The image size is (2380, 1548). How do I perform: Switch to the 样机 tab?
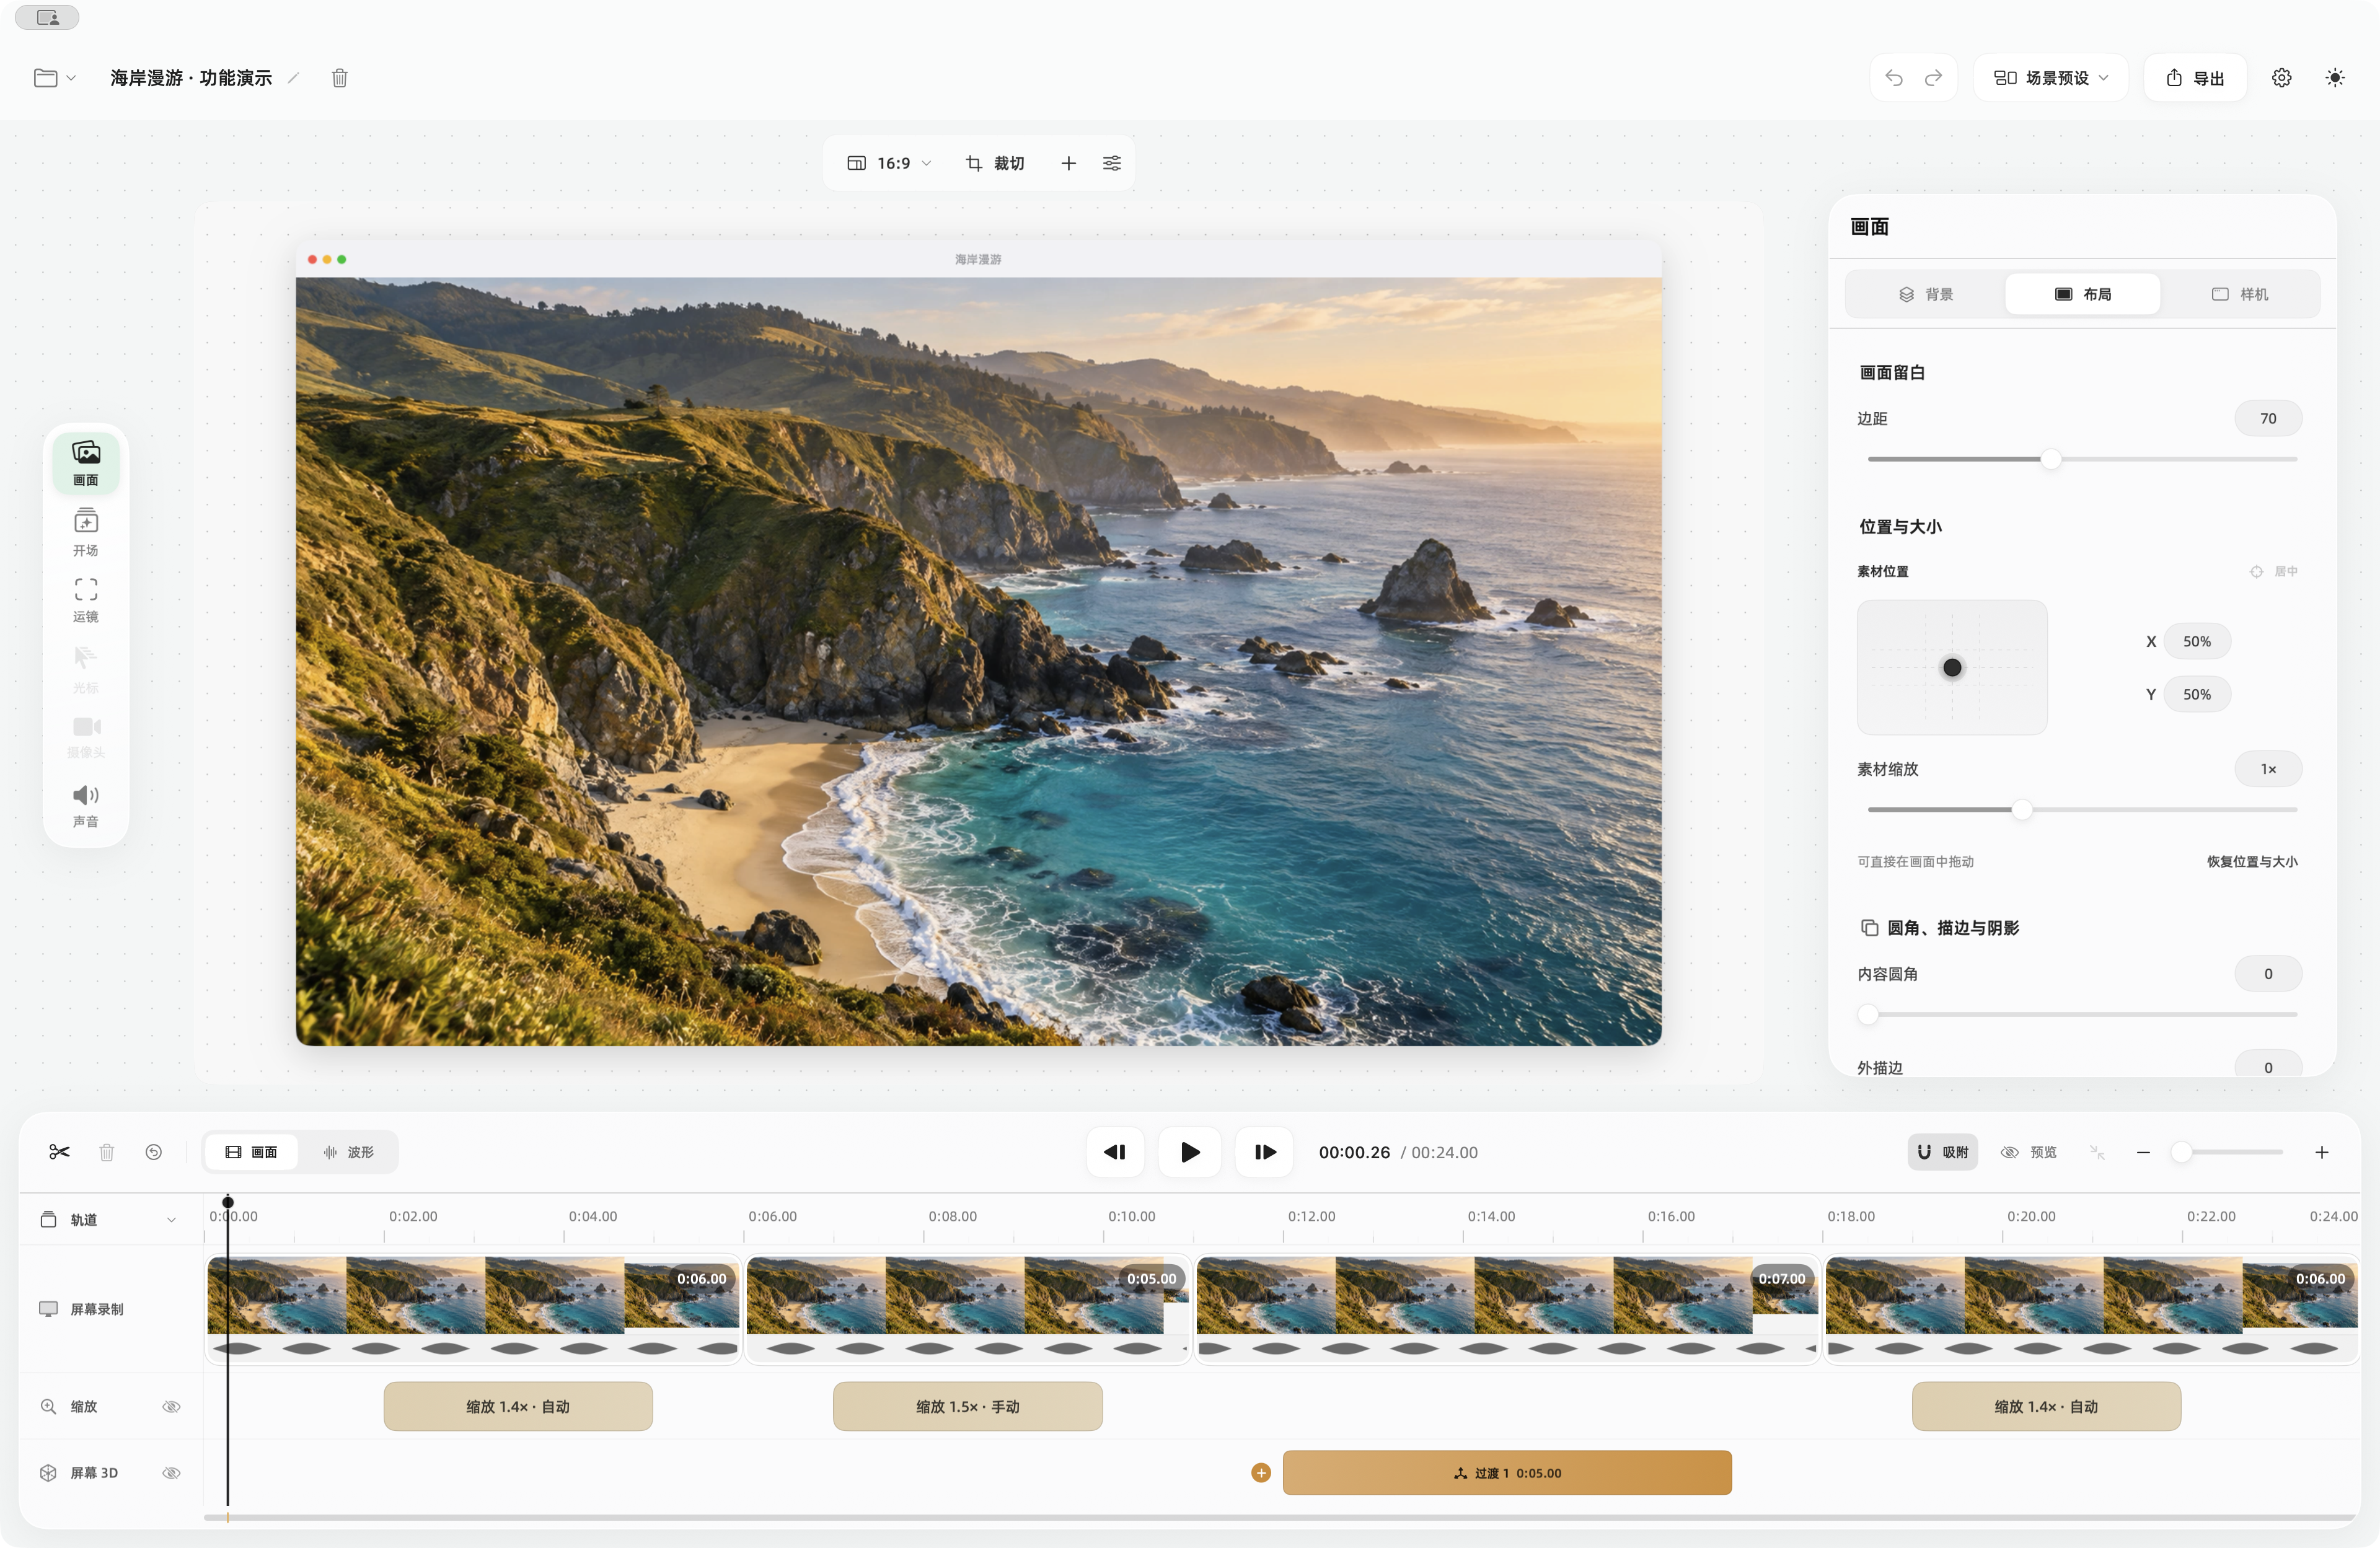(x=2240, y=294)
